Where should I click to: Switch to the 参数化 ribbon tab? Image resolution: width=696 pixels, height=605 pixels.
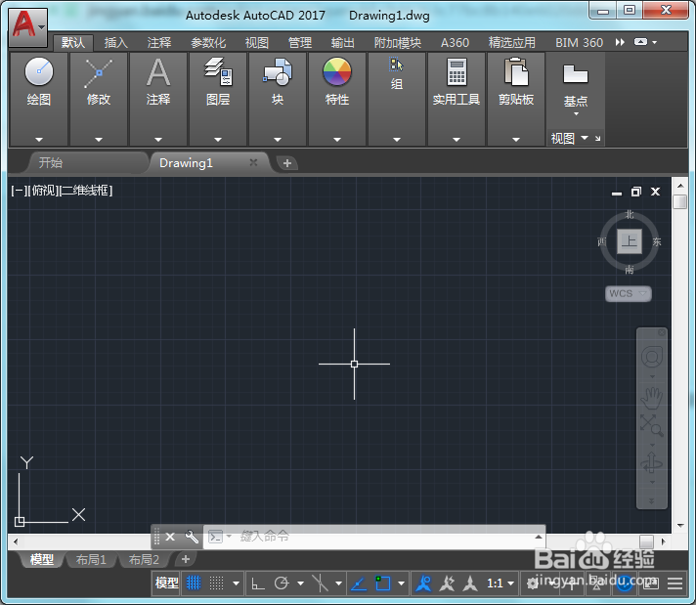coord(208,43)
